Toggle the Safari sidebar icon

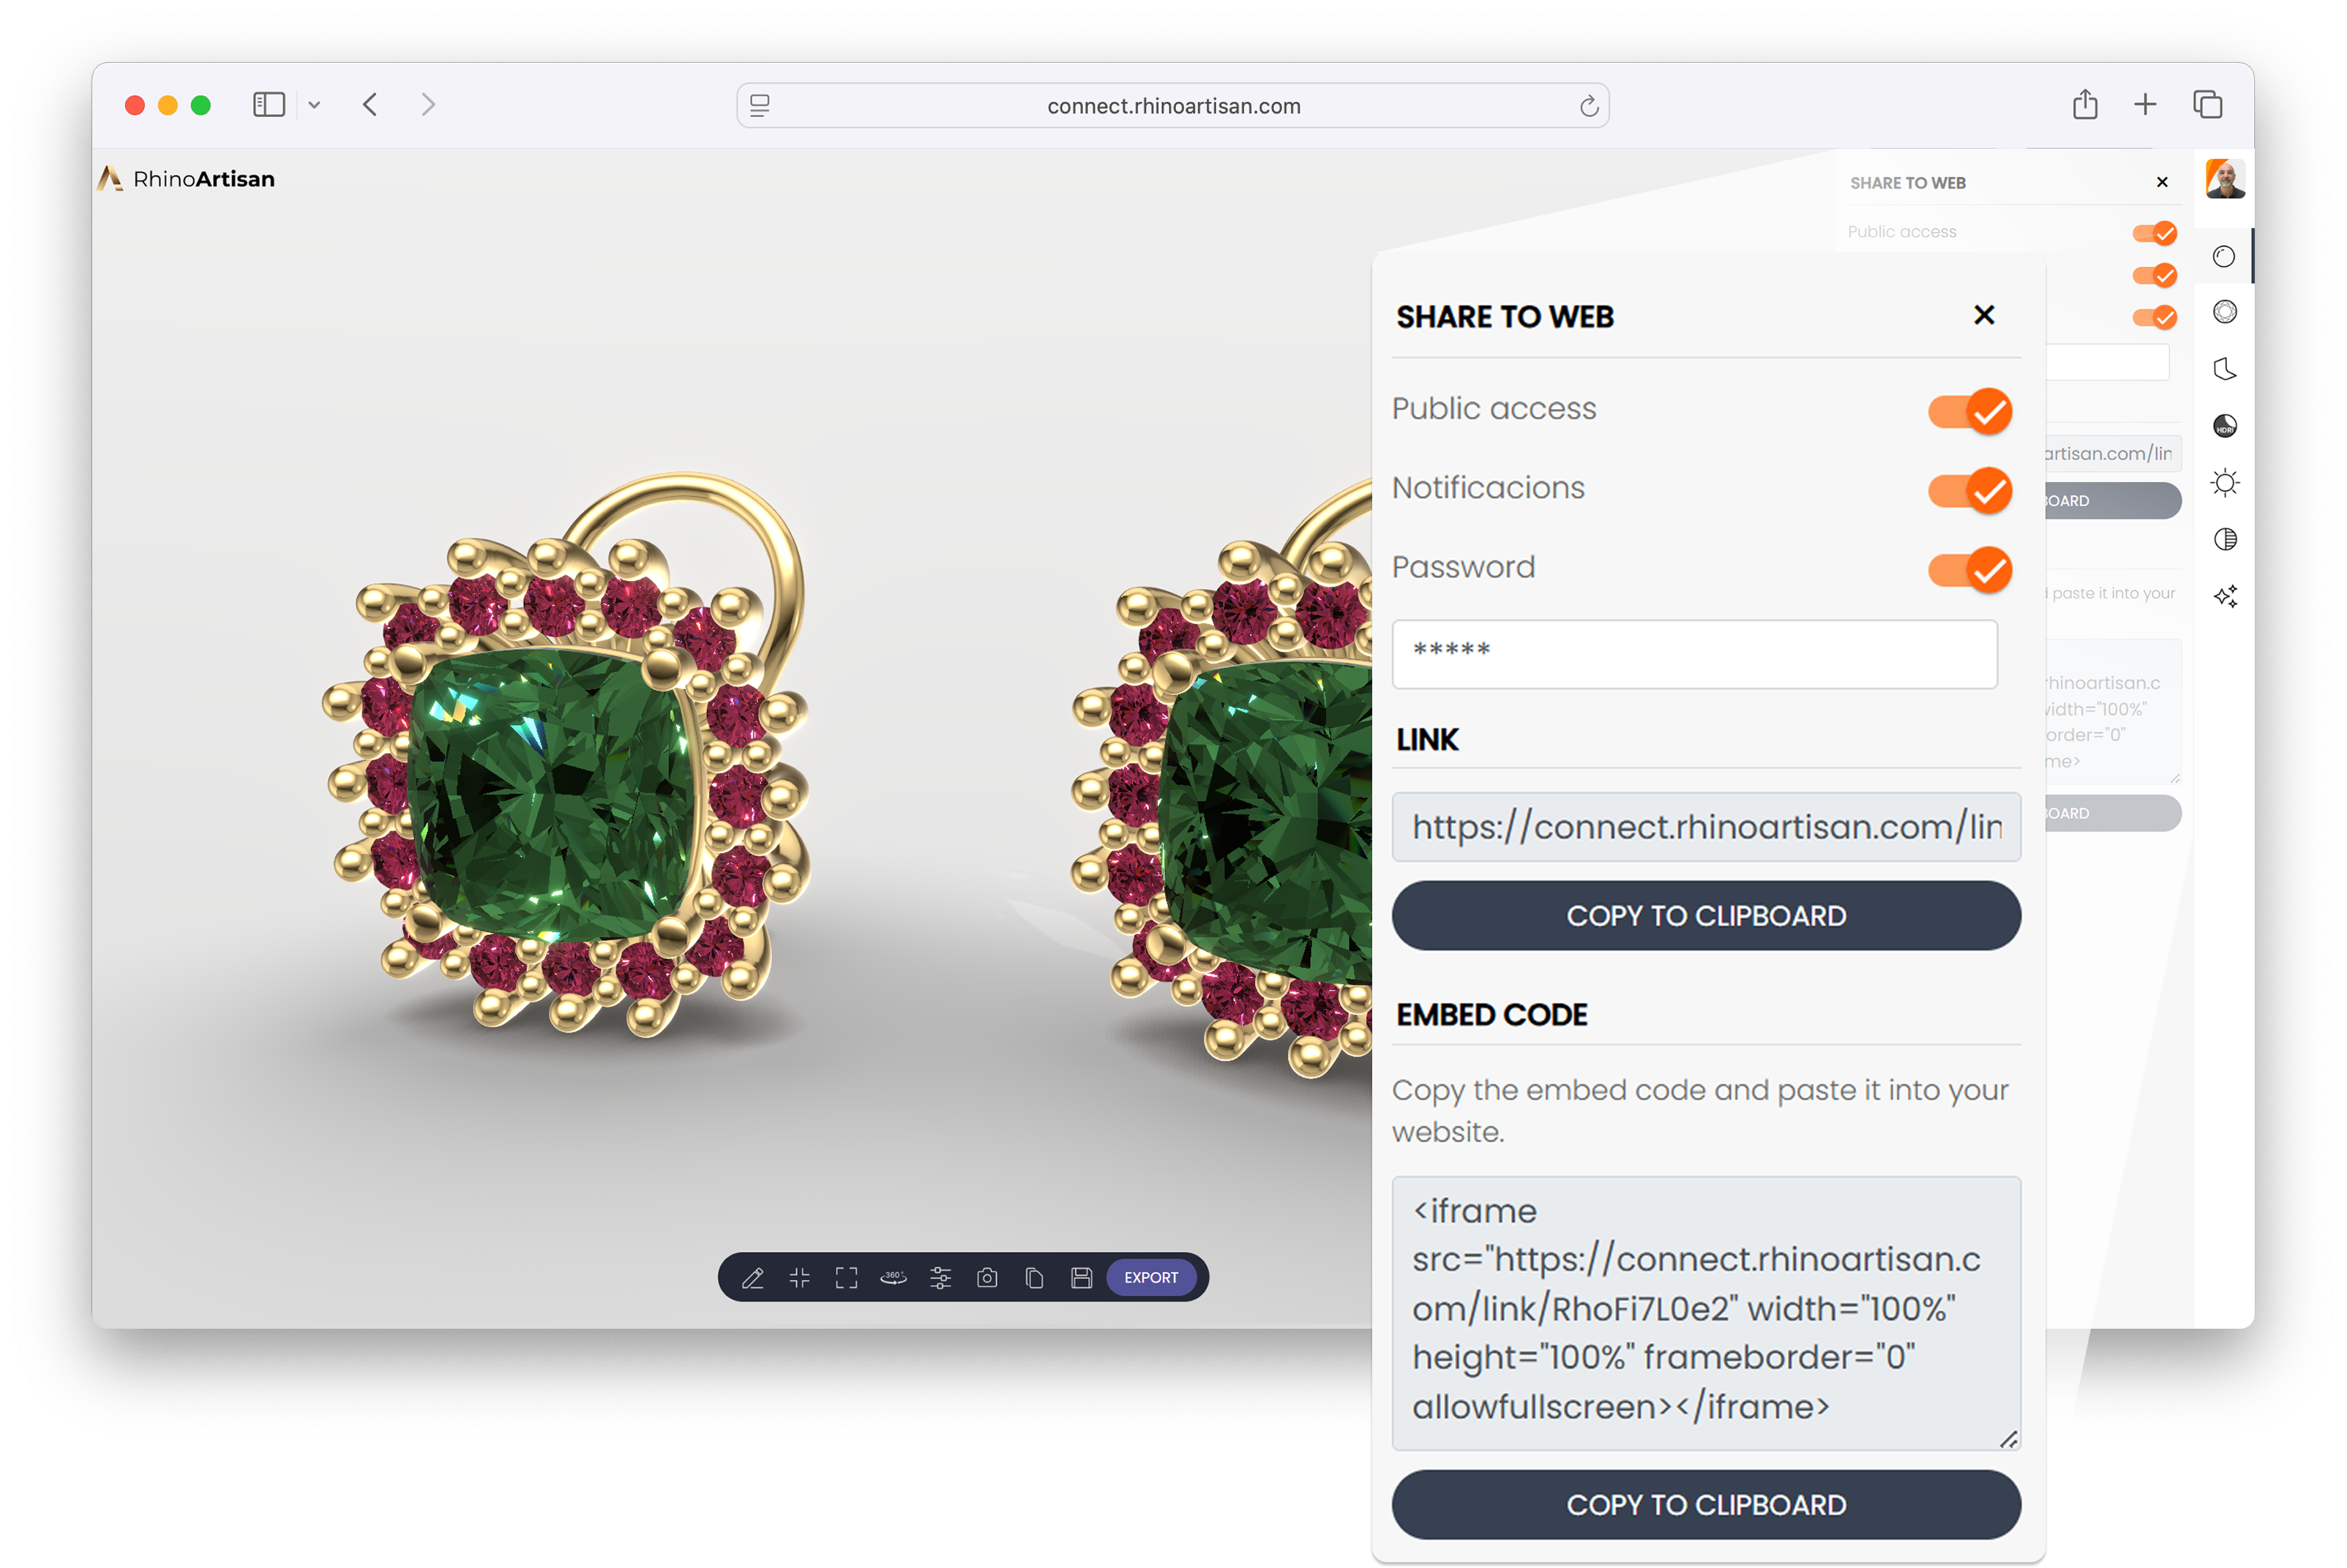269,104
